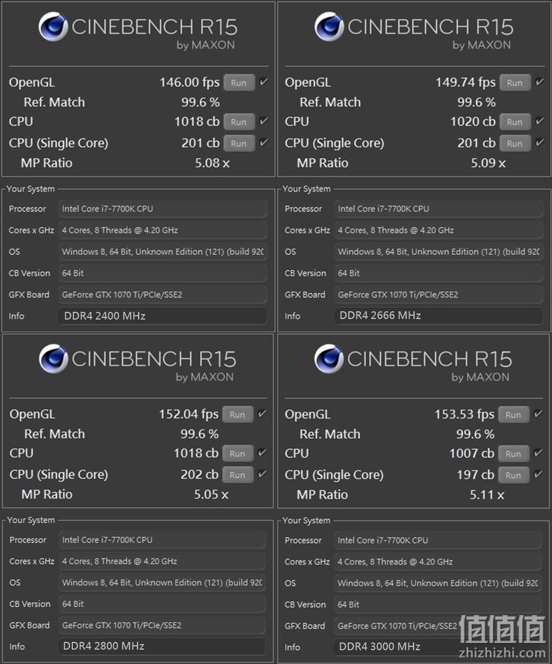Click the Cores x GHz field in DDR4 2400 MHz panel
This screenshot has width=552, height=664.
(162, 230)
